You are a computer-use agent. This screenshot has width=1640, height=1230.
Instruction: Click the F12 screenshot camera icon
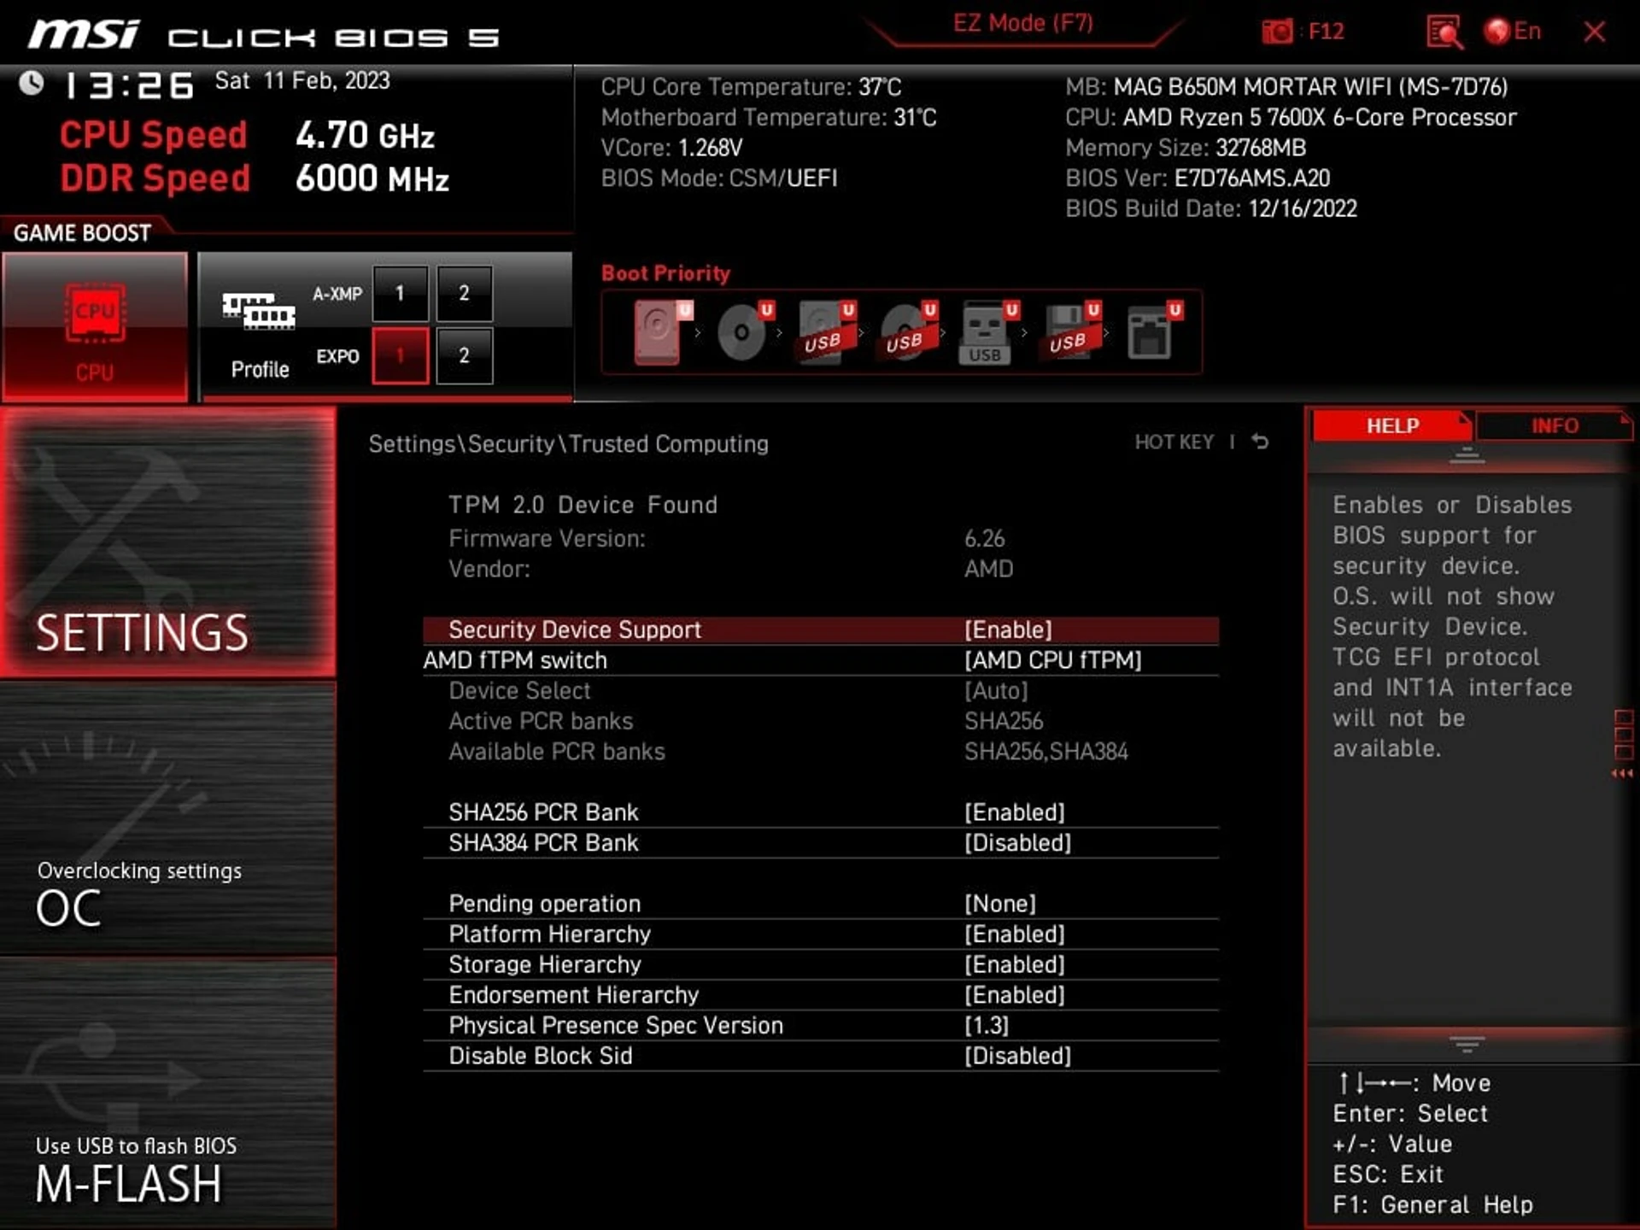(x=1278, y=32)
